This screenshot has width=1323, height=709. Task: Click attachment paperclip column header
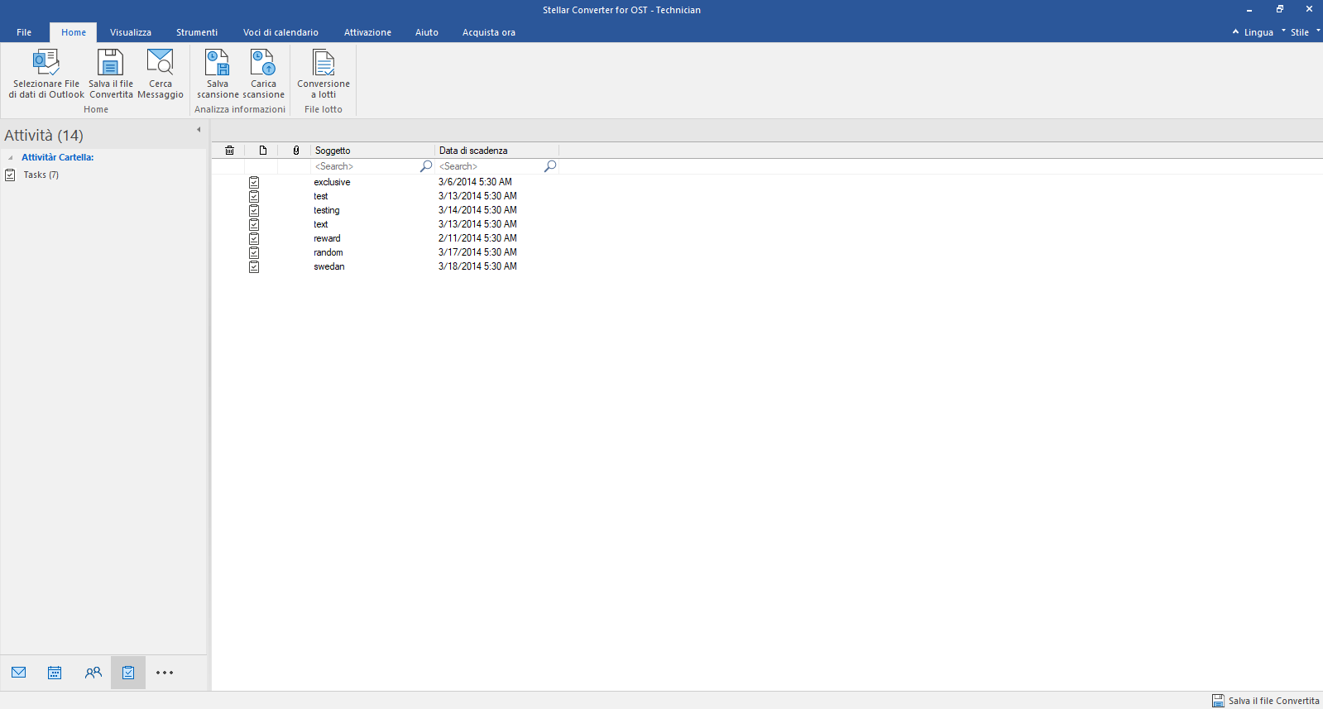tap(296, 151)
